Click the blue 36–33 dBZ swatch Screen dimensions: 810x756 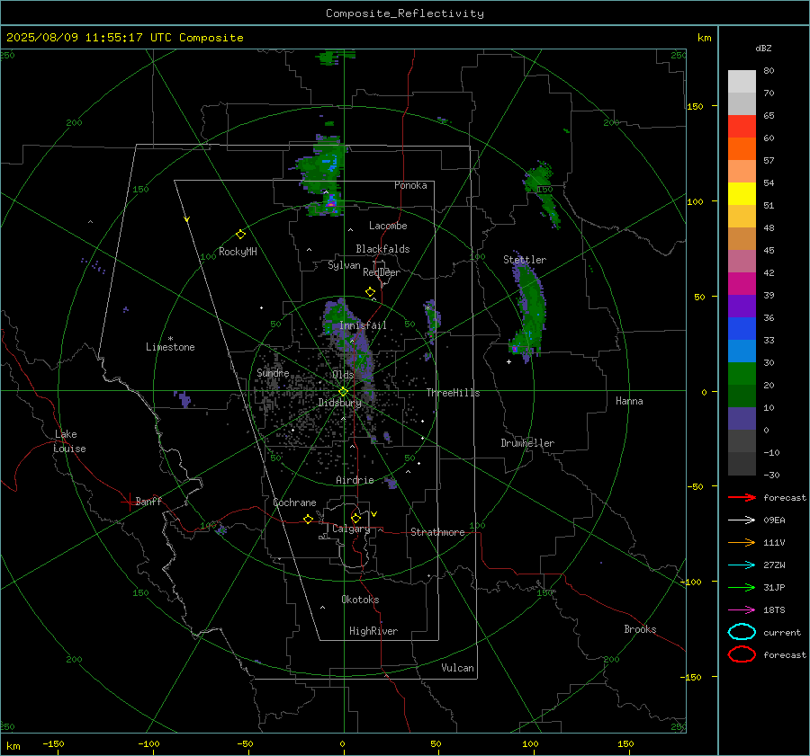pos(742,329)
